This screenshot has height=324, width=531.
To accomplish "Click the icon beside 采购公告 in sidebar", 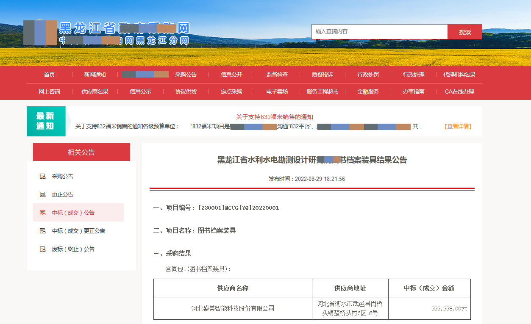I will [x=42, y=176].
